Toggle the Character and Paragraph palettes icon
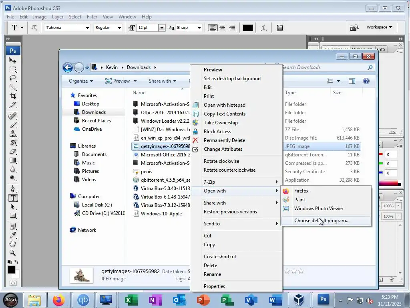Image resolution: width=410 pixels, height=308 pixels. coord(280,28)
